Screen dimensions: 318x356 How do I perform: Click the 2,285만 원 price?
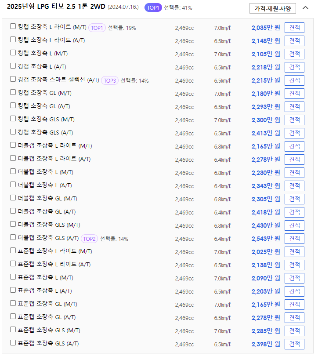coord(266,331)
